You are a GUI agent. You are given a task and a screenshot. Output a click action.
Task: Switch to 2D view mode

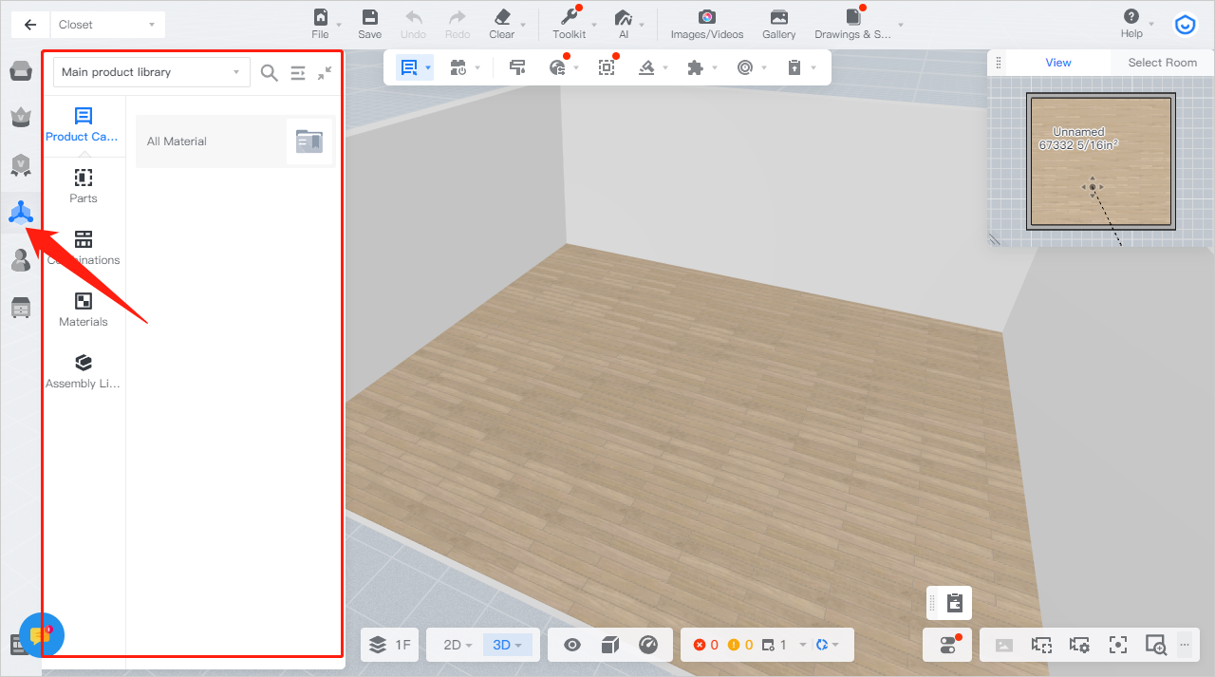pos(453,645)
